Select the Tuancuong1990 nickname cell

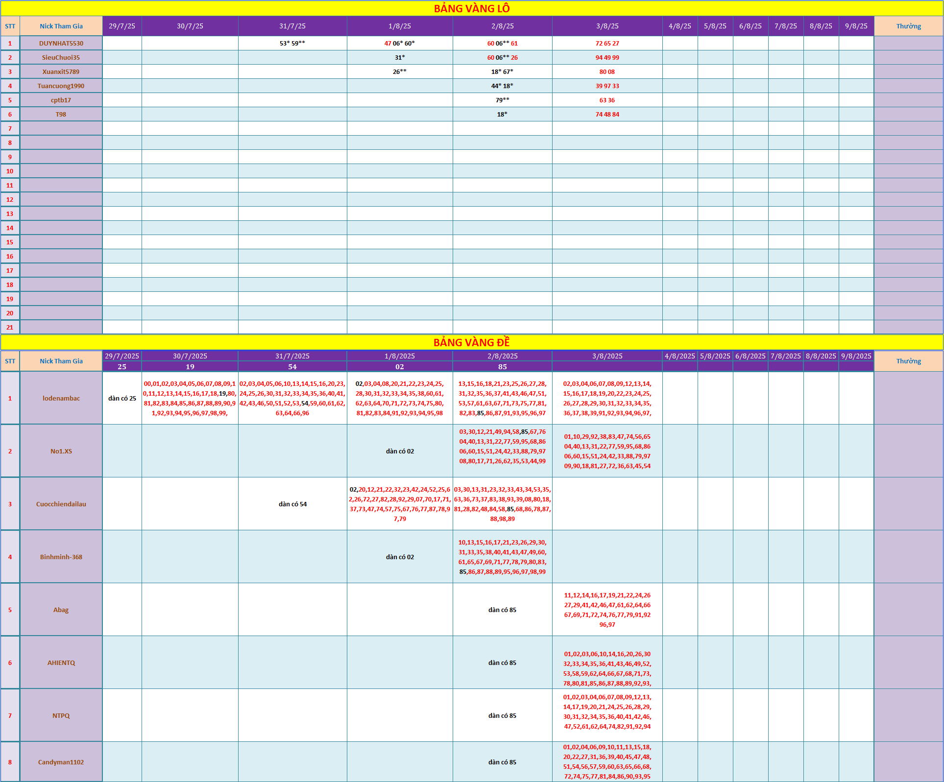[61, 86]
